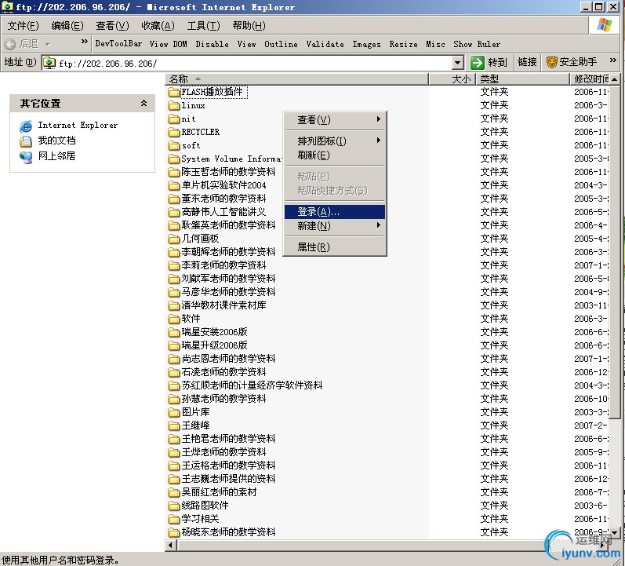The image size is (625, 566).
Task: Click Disable in the developer toolbar
Action: click(x=212, y=44)
